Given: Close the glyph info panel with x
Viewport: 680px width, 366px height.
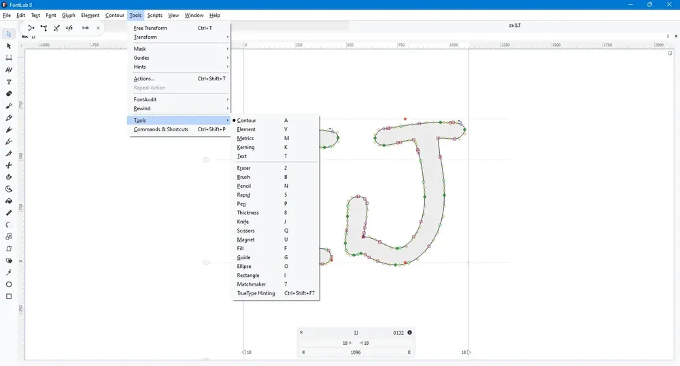Looking at the screenshot, I should tap(301, 333).
